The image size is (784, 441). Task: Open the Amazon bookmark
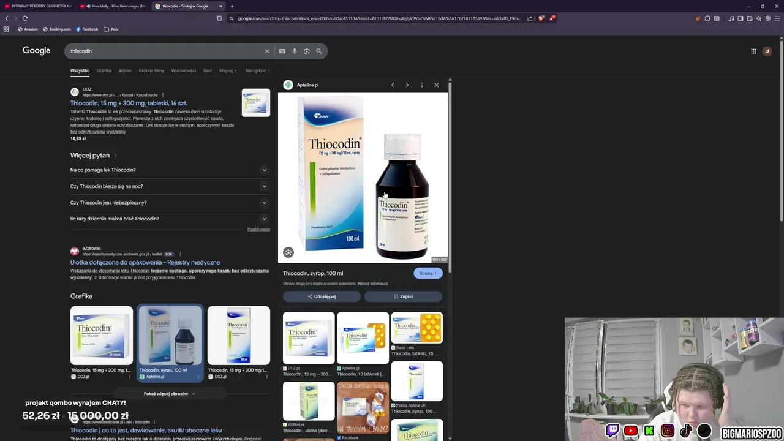[28, 29]
